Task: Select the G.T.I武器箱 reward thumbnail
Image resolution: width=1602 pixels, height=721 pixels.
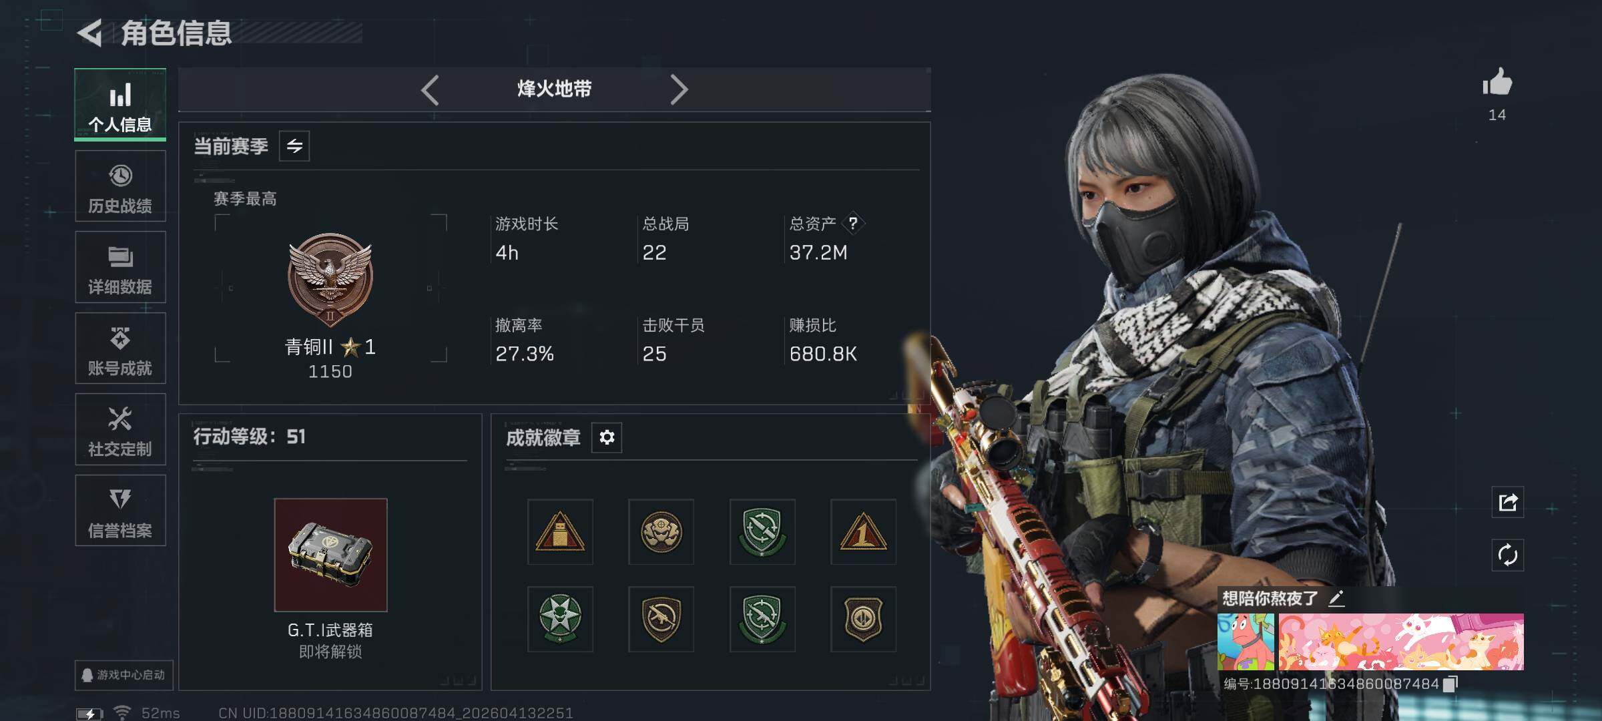Action: tap(330, 555)
